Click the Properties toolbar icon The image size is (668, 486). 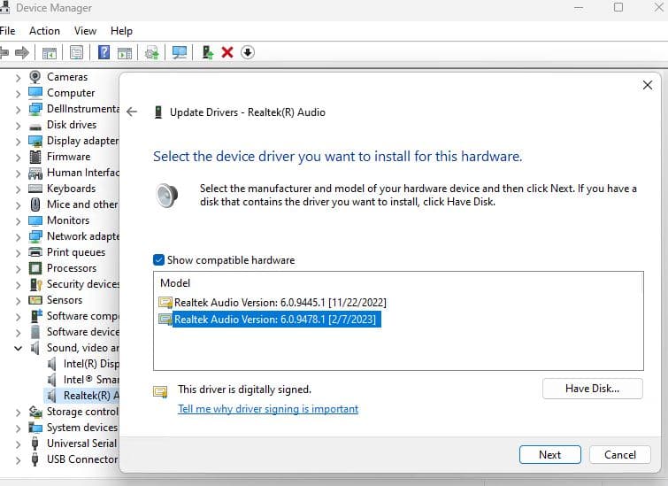[x=77, y=53]
